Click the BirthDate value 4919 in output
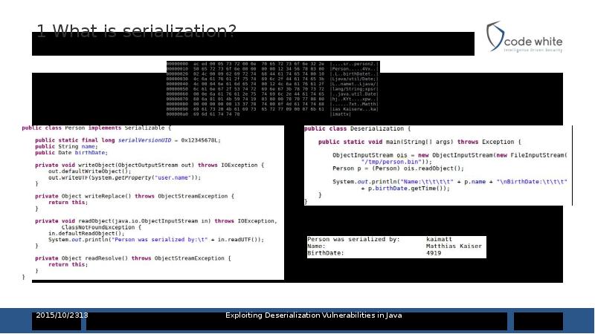 coord(434,253)
